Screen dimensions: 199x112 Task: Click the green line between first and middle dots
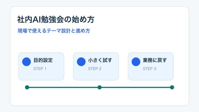(x=63, y=87)
